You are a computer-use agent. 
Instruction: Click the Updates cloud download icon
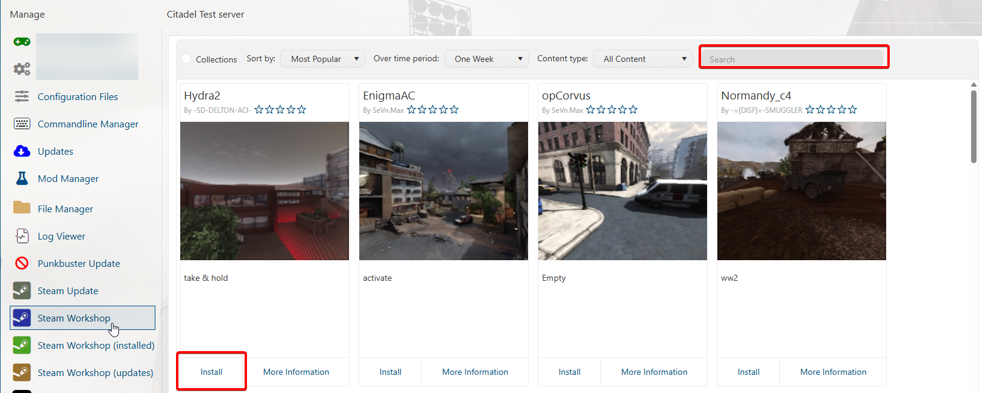pos(22,151)
